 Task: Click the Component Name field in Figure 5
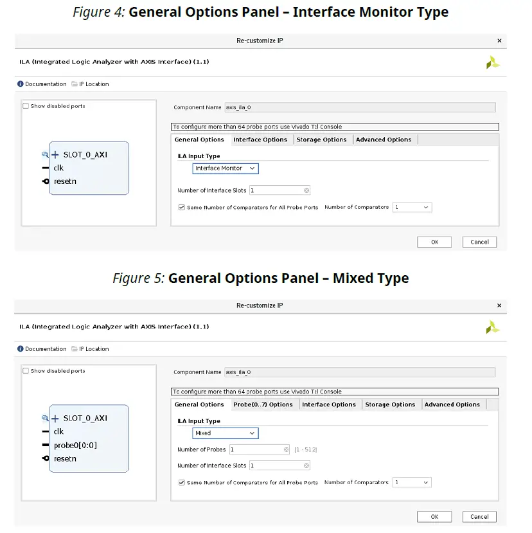point(360,372)
